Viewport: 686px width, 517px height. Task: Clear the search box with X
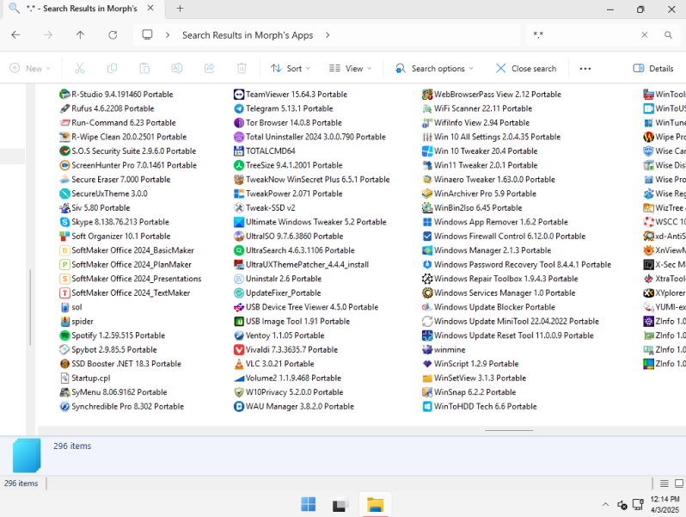pyautogui.click(x=645, y=35)
